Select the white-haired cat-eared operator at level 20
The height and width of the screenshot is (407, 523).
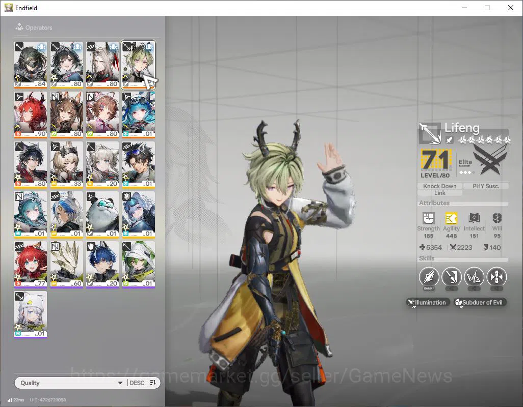[102, 164]
